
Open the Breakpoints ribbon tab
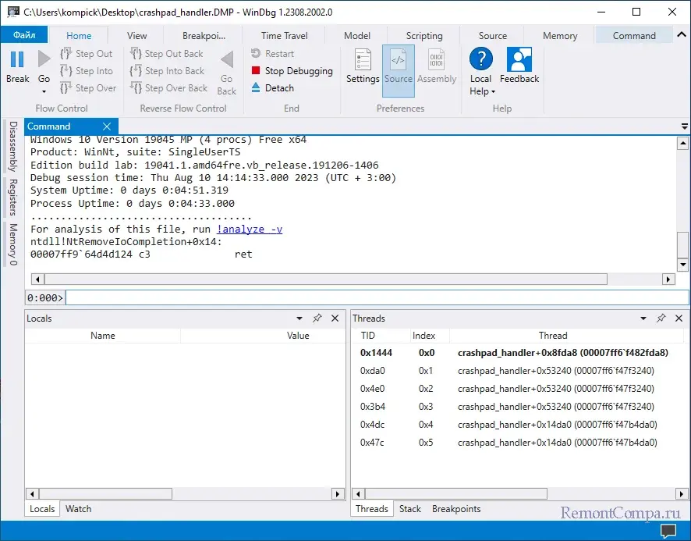[204, 36]
